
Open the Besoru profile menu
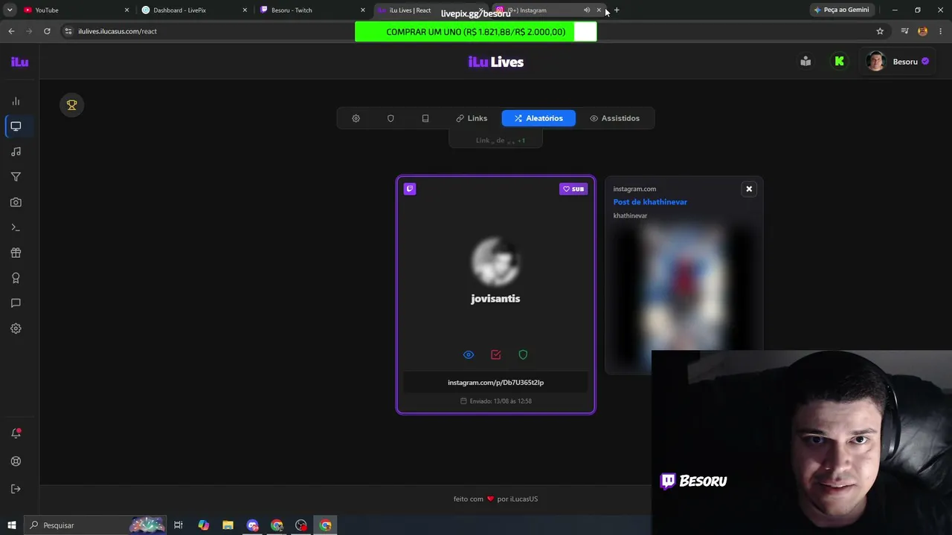(x=898, y=62)
